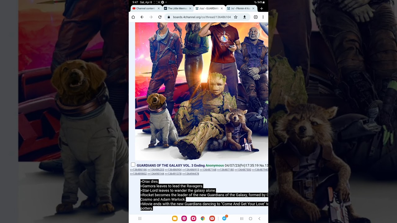
Task: Launch the red Email app
Action: point(212,219)
